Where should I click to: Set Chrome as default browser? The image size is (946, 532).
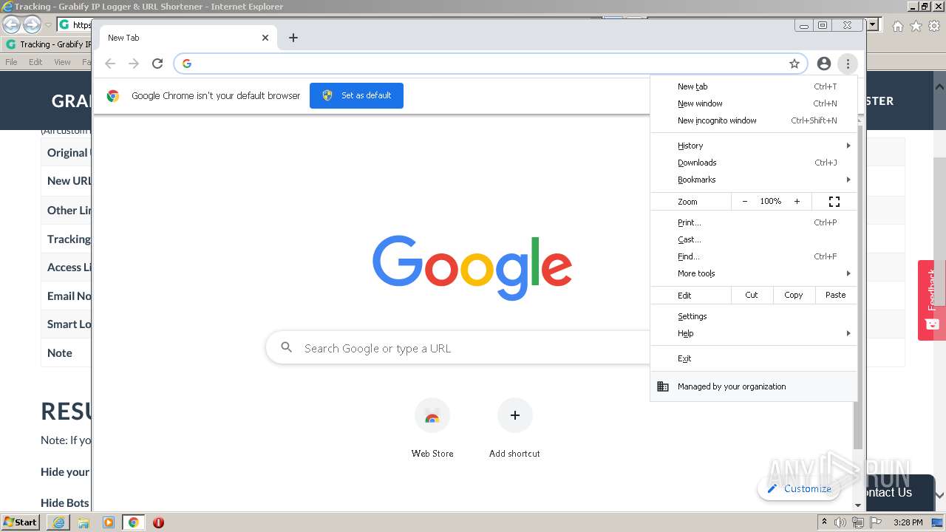tap(356, 95)
